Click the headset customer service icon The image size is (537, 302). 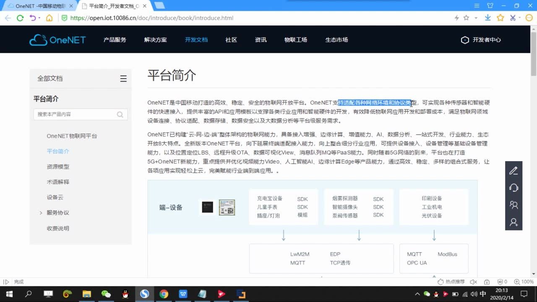coord(514,187)
